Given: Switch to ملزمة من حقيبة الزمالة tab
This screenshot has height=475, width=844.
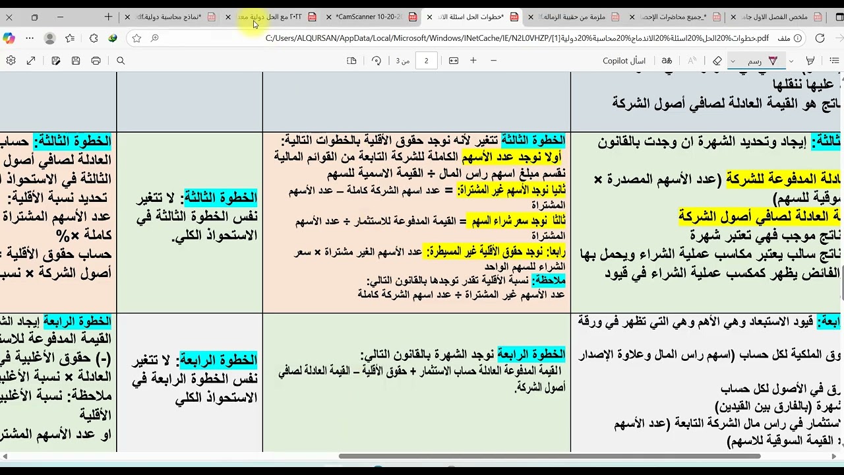Looking at the screenshot, I should [x=572, y=16].
